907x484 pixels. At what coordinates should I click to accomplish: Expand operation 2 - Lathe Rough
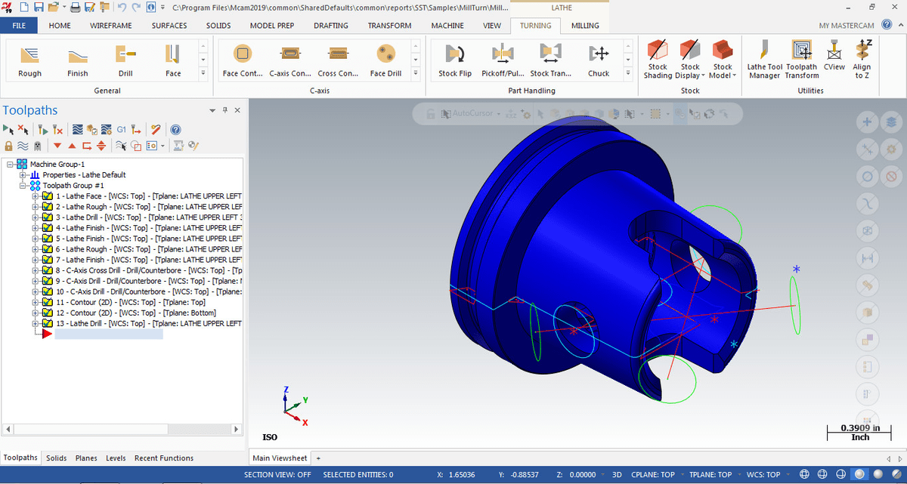pyautogui.click(x=36, y=207)
